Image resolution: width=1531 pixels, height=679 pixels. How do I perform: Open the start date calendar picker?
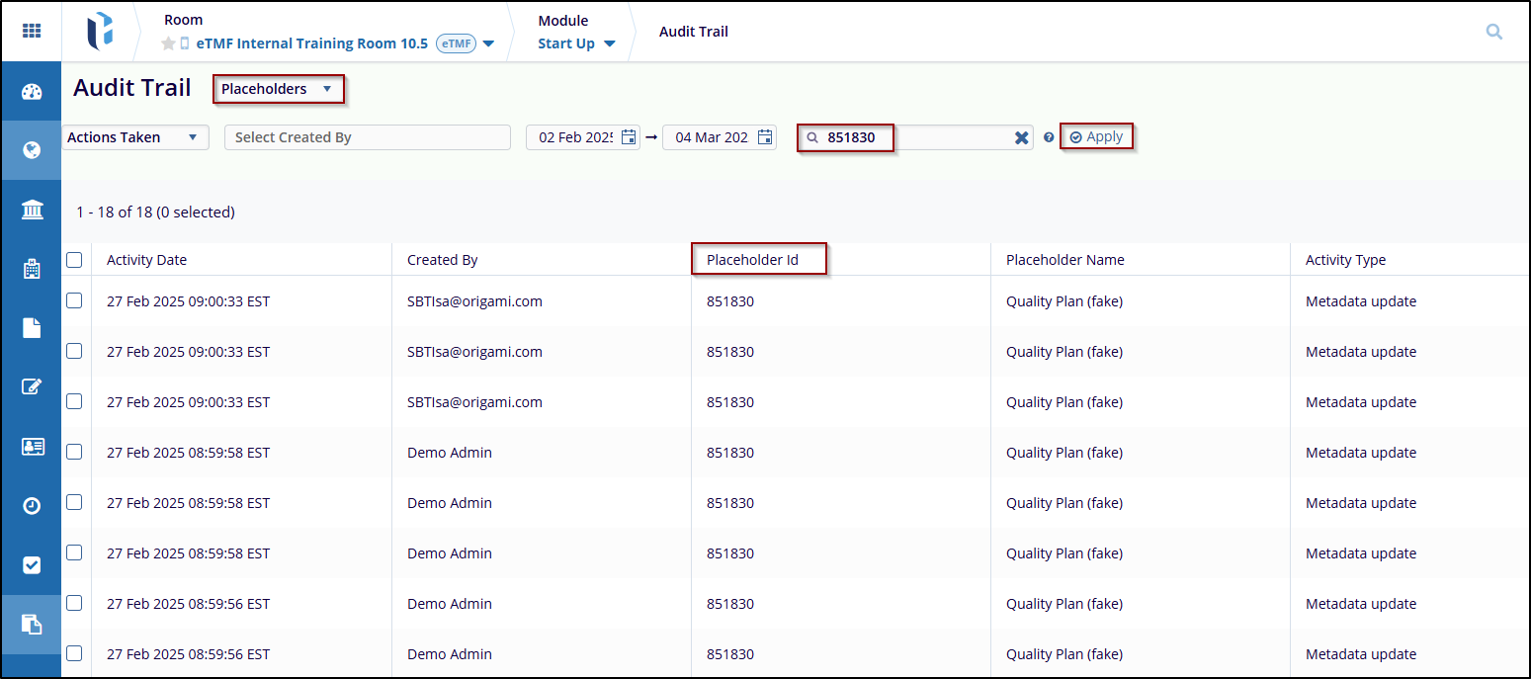(629, 137)
